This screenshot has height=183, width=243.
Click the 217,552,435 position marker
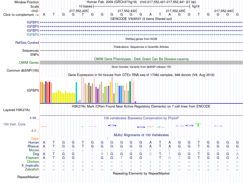175,11
